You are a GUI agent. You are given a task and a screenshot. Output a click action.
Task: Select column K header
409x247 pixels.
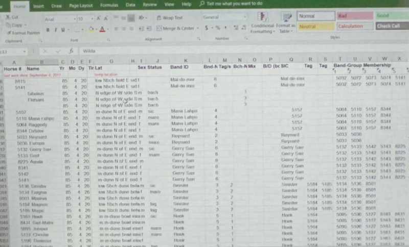pyautogui.click(x=186, y=61)
